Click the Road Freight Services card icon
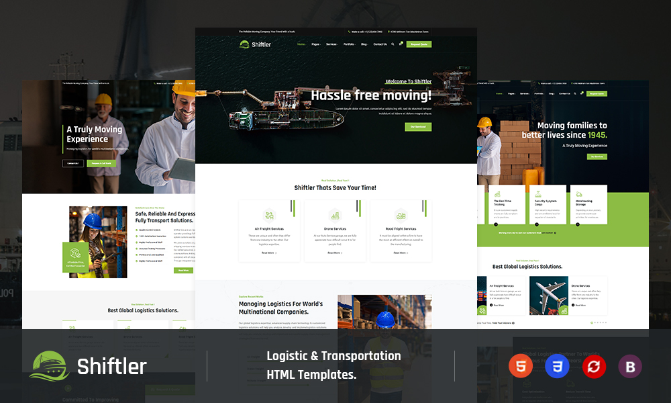 (x=401, y=216)
